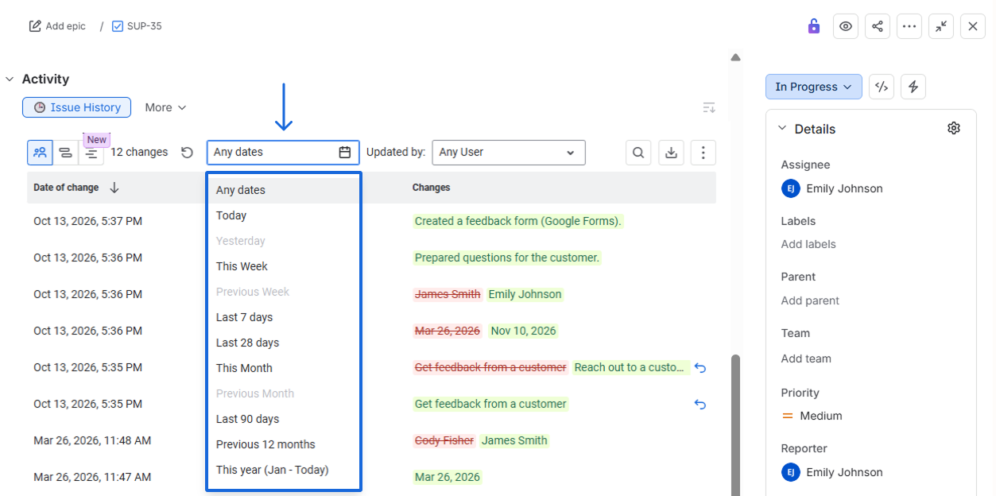The height and width of the screenshot is (496, 996).
Task: Click Add epic in breadcrumb
Action: point(57,26)
